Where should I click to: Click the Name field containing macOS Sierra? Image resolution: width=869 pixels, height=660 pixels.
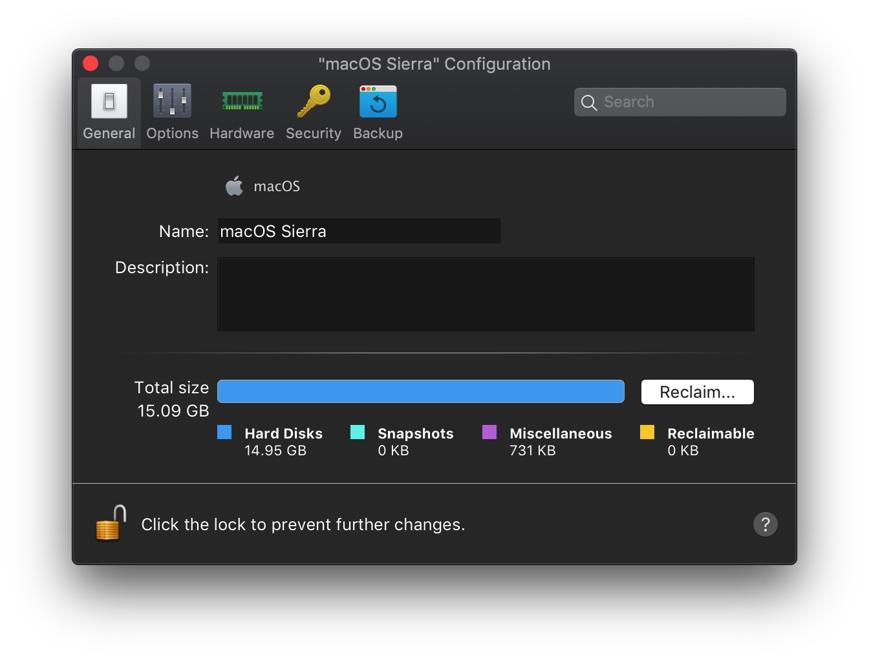359,231
